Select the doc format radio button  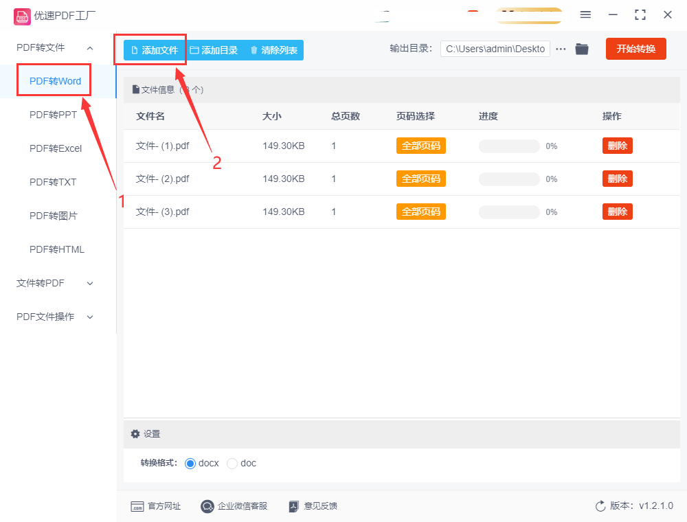point(232,464)
